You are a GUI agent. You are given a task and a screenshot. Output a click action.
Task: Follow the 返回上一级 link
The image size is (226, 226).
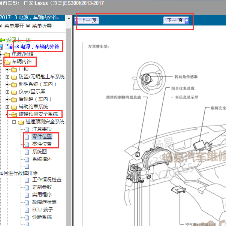(18, 40)
